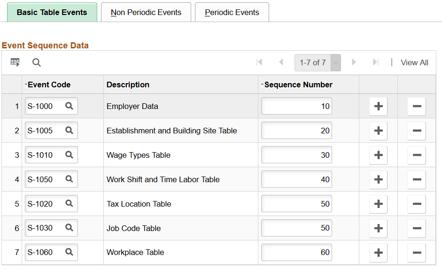Click Establishment and Building Site Table text
The image size is (442, 270).
click(171, 131)
